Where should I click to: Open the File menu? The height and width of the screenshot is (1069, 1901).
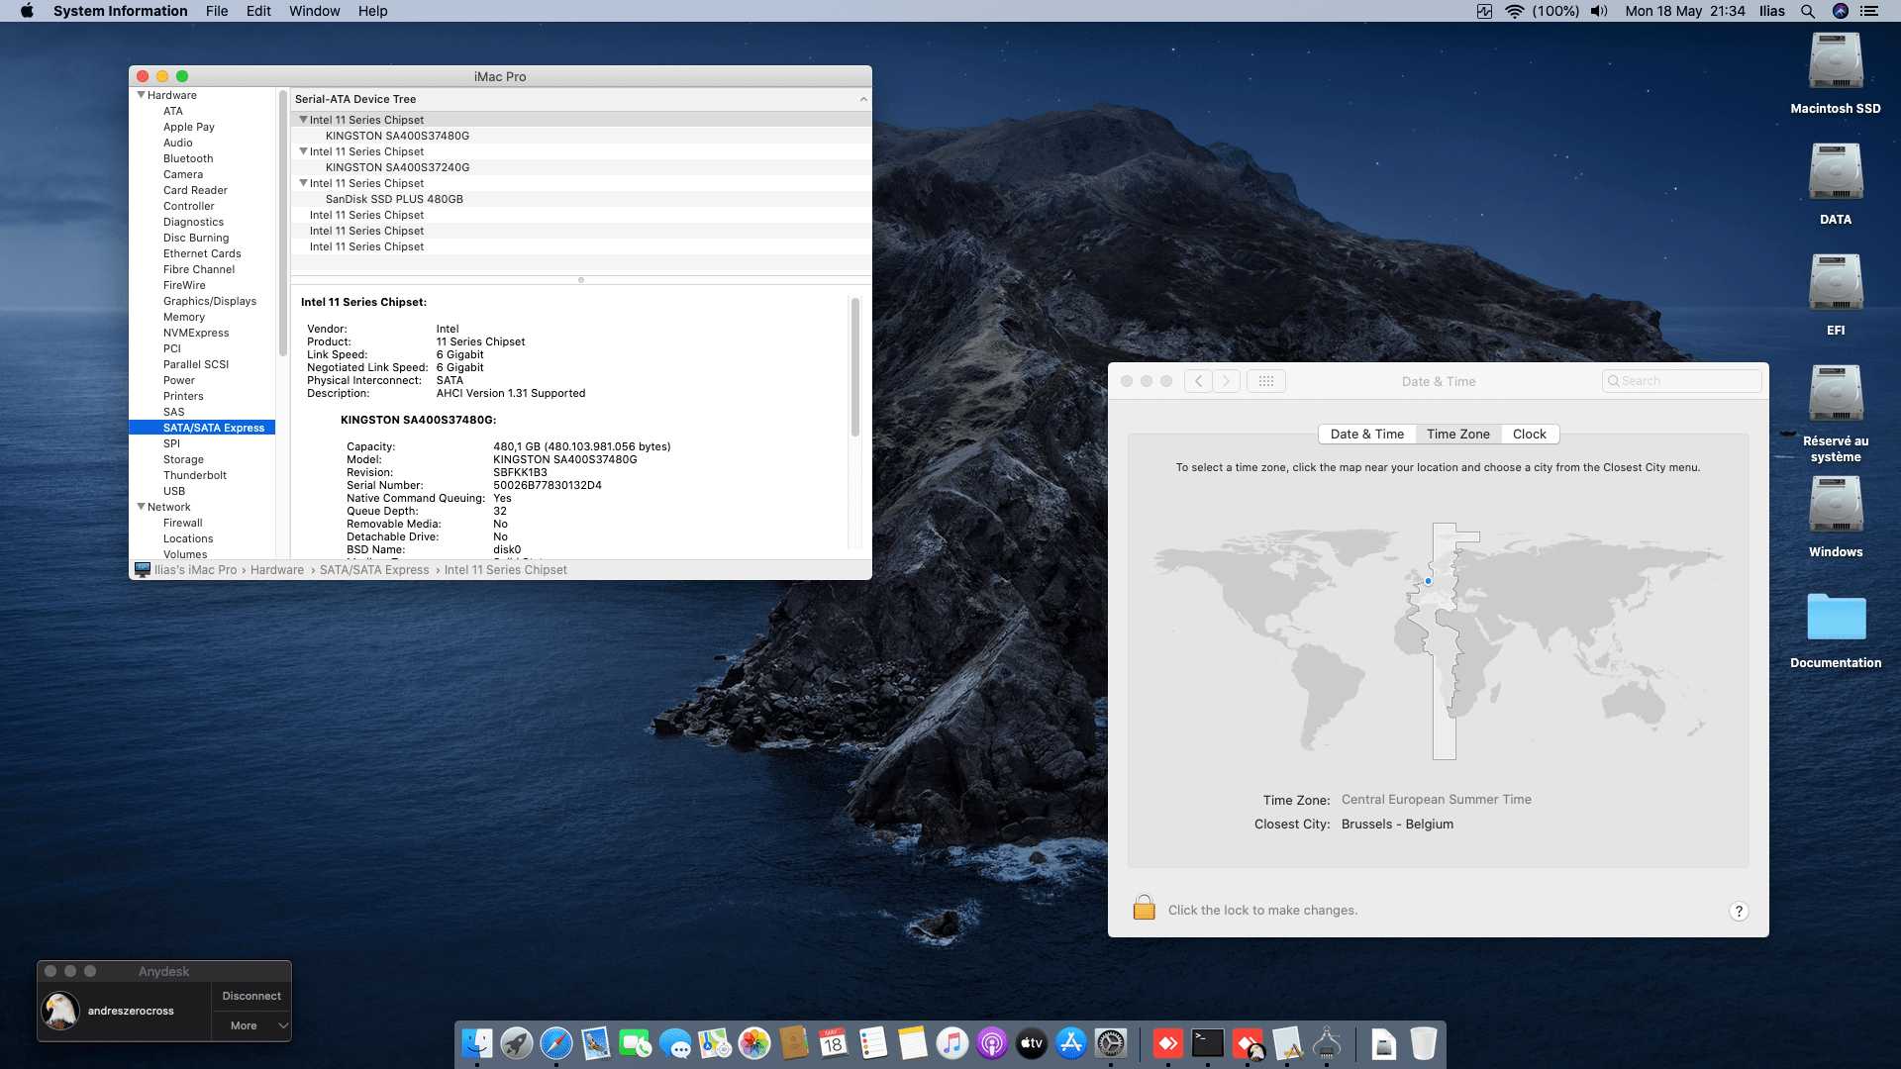tap(217, 11)
